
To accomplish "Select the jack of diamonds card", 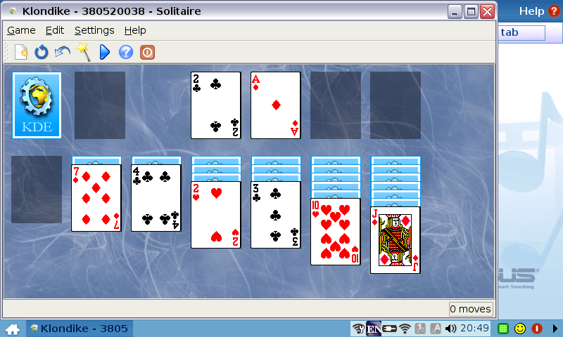I will click(395, 240).
